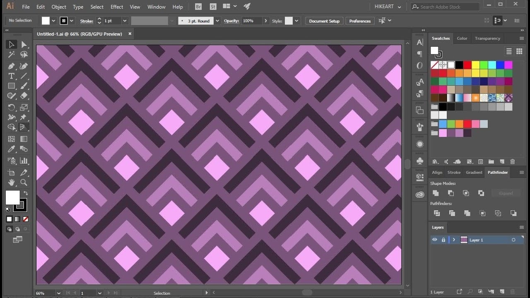Open the Opacity dropdown arrow
The image size is (530, 298).
[x=266, y=21]
